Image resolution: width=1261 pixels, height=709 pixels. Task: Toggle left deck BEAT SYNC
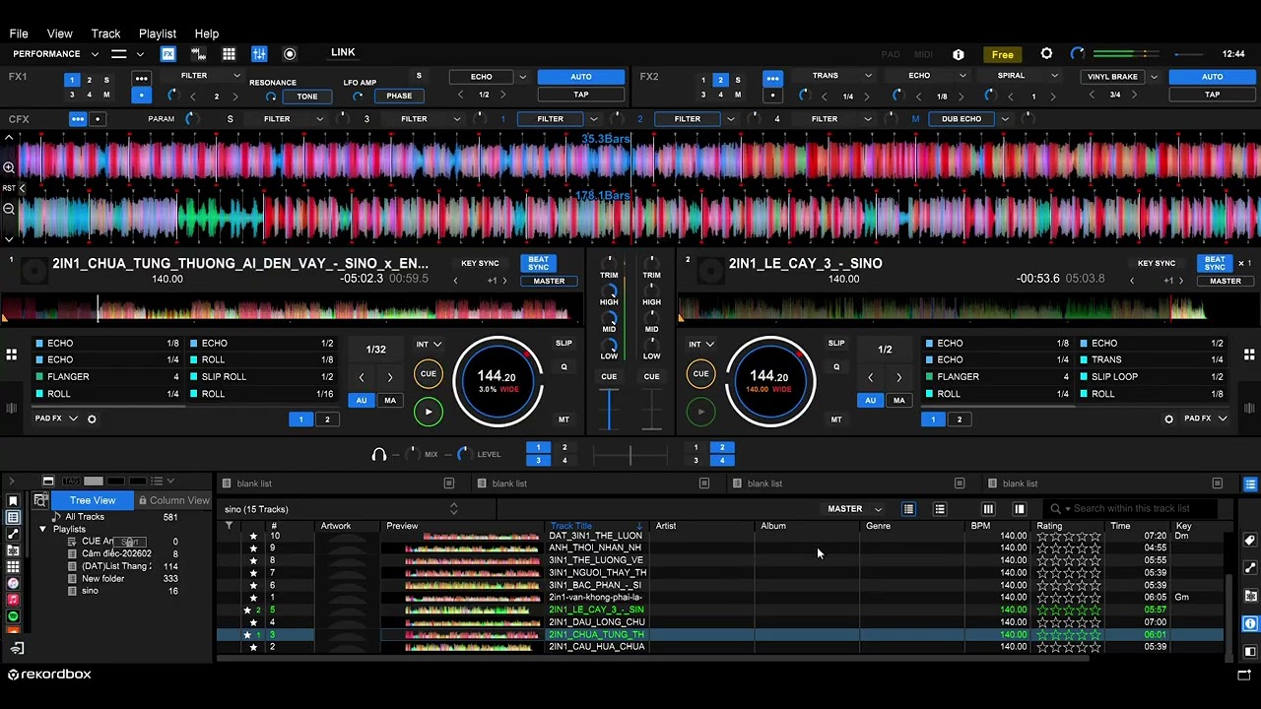pos(538,263)
